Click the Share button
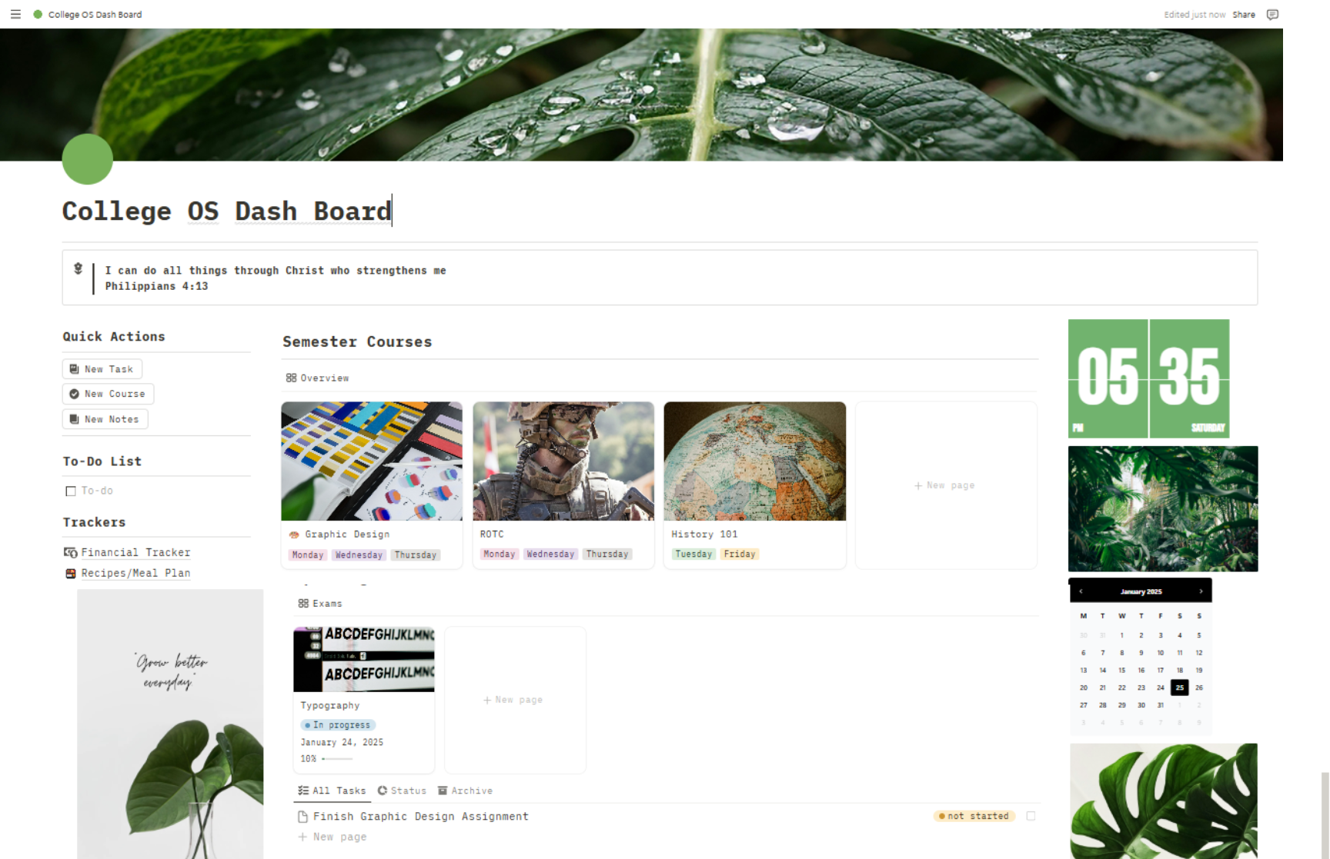The height and width of the screenshot is (859, 1330). [1243, 15]
